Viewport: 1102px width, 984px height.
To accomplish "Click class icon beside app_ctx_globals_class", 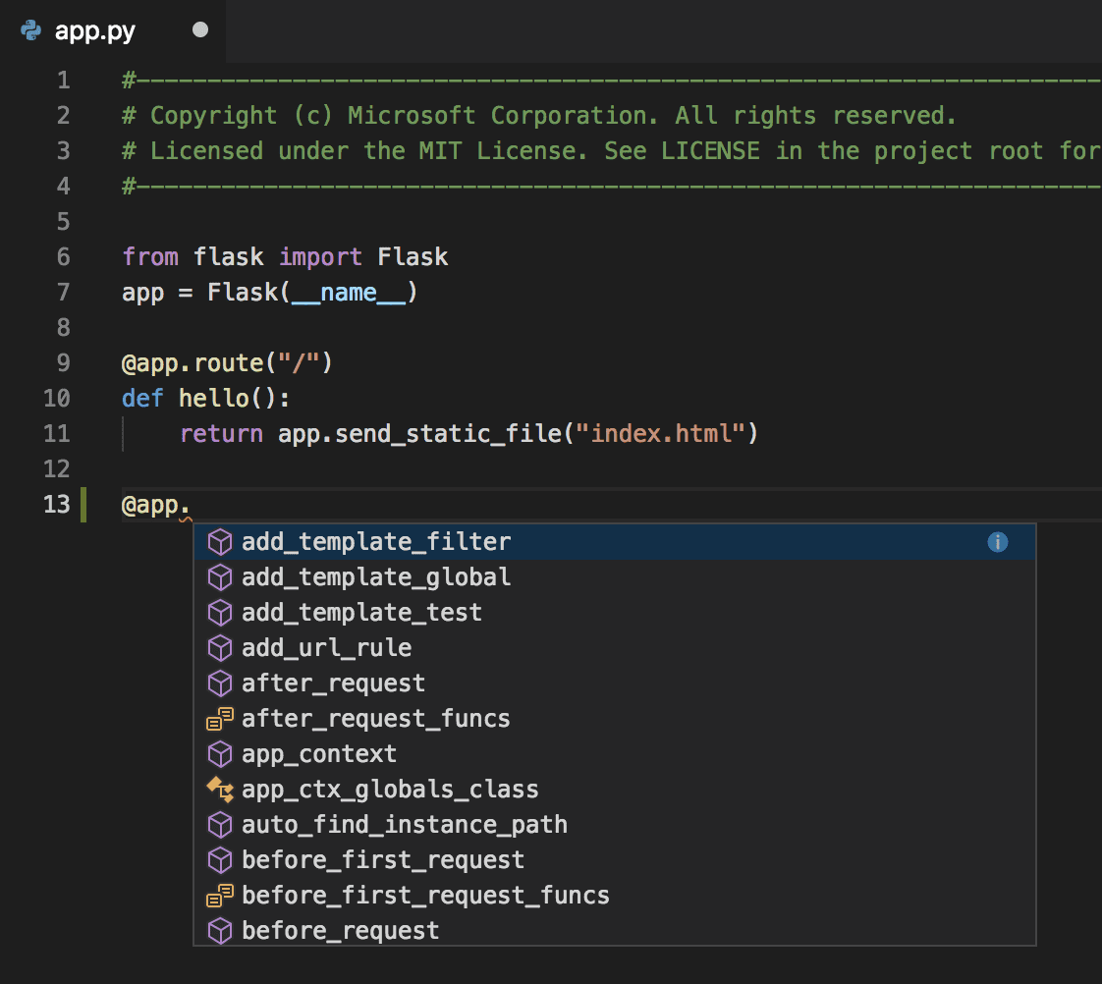I will click(220, 790).
